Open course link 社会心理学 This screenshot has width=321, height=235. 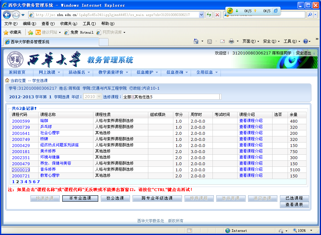[x=50, y=133]
